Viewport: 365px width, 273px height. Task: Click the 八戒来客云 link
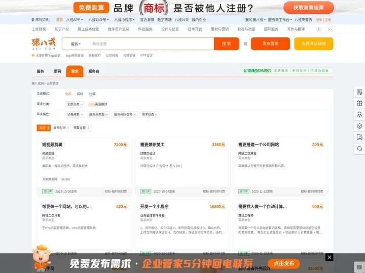click(303, 20)
